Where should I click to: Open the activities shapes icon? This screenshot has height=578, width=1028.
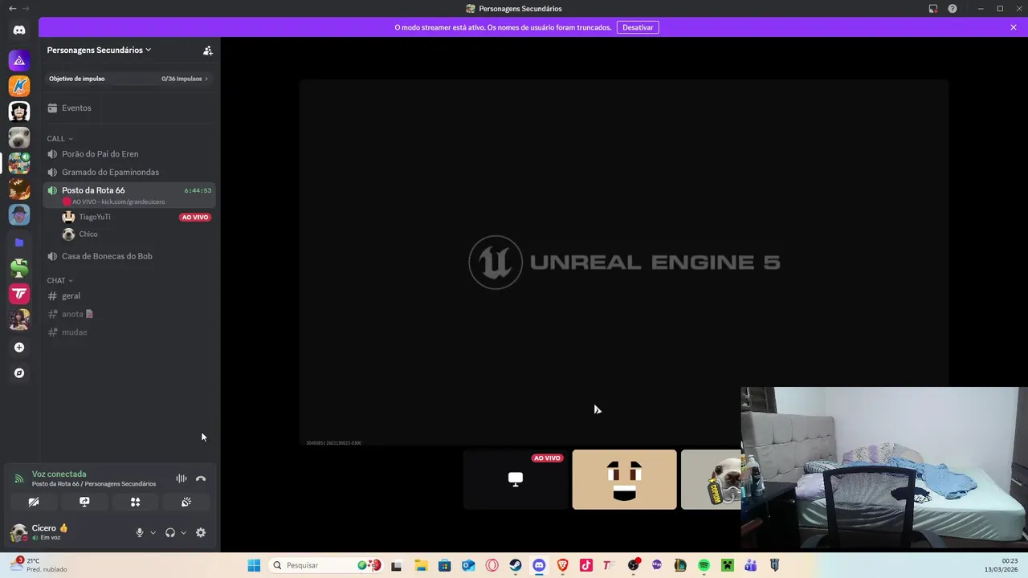pyautogui.click(x=135, y=502)
